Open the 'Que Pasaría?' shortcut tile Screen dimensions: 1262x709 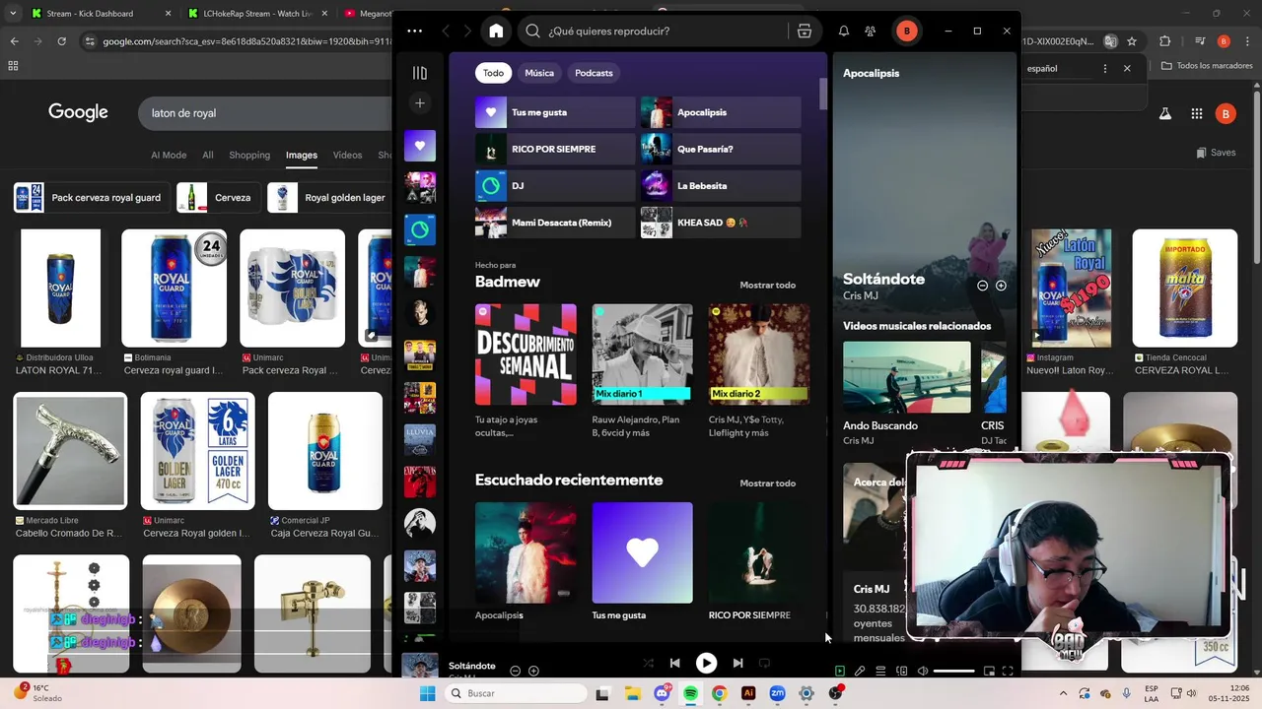coord(721,149)
